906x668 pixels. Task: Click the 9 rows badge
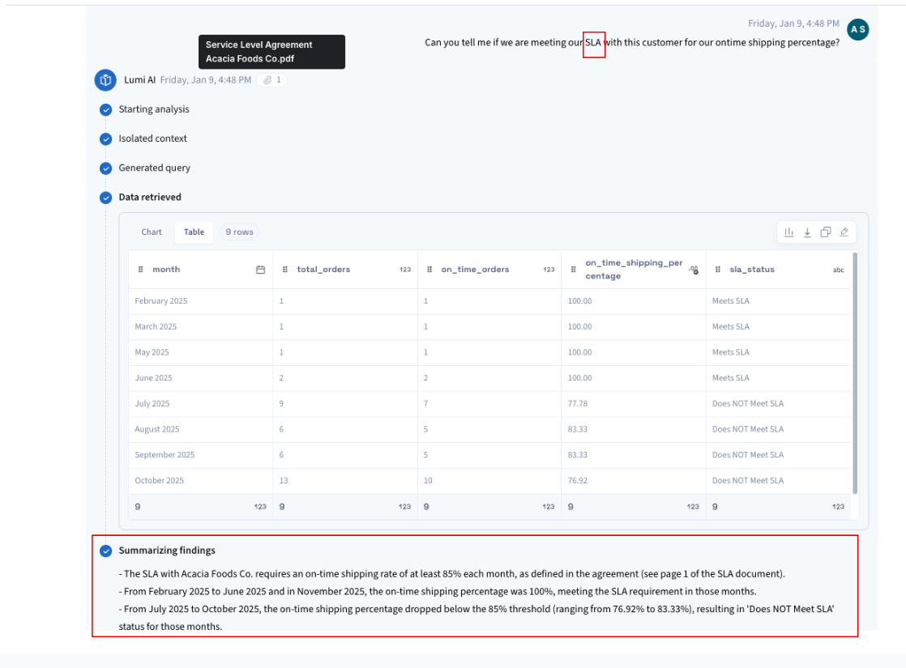(239, 232)
